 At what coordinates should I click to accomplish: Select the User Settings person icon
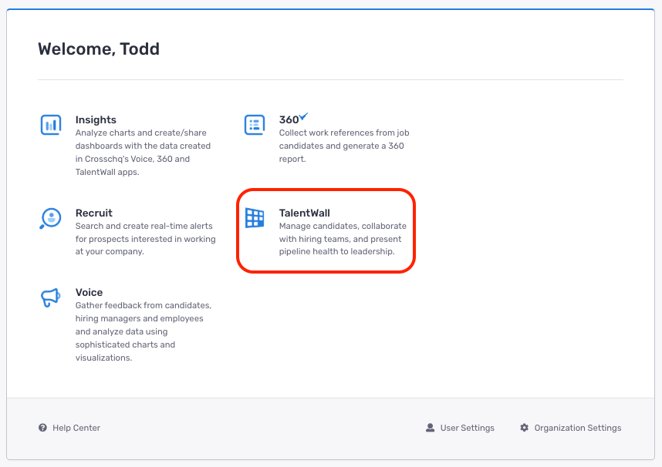coord(430,428)
